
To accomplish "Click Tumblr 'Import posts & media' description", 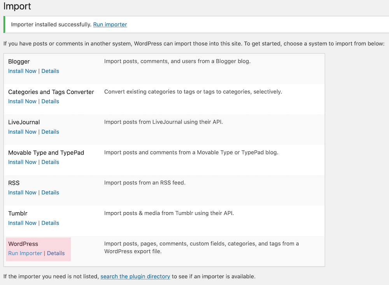I will [169, 213].
